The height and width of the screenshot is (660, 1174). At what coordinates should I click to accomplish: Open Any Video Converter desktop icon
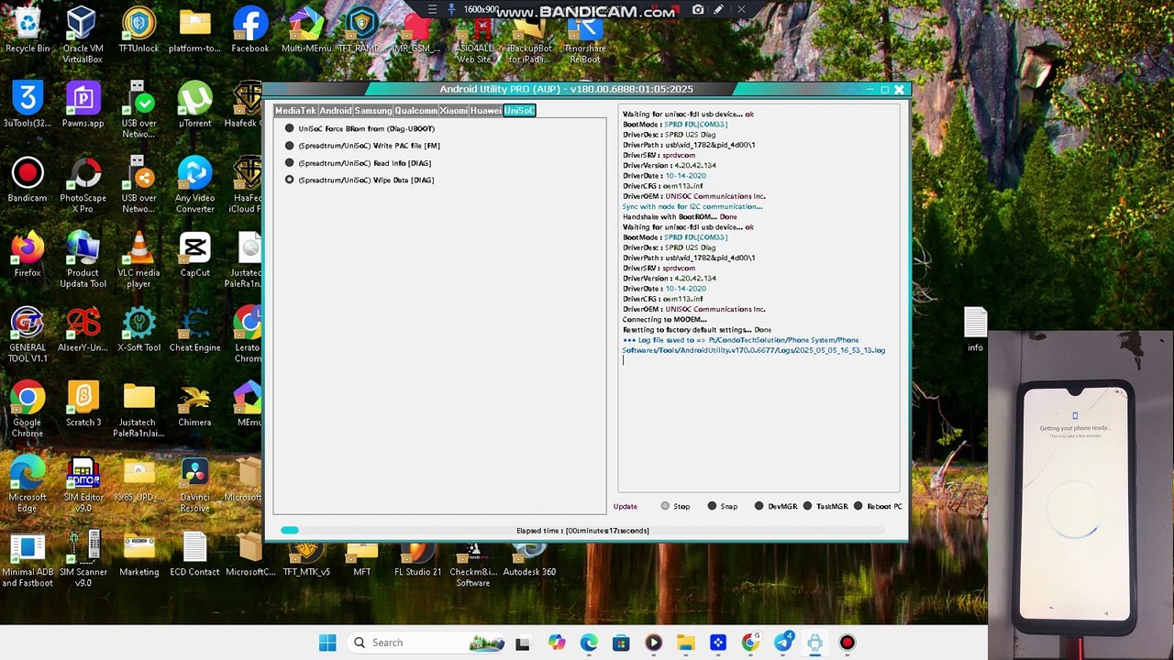click(x=194, y=184)
